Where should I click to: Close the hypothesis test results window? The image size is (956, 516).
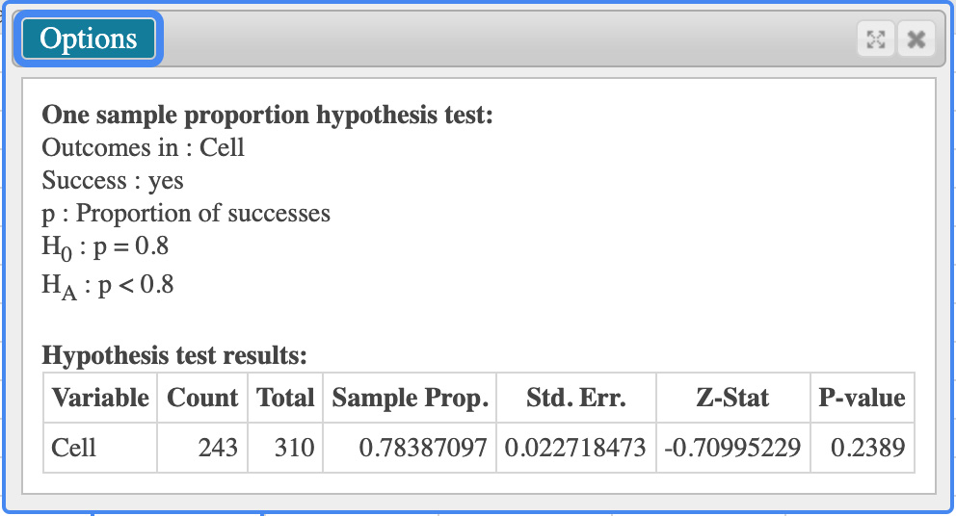click(x=916, y=39)
